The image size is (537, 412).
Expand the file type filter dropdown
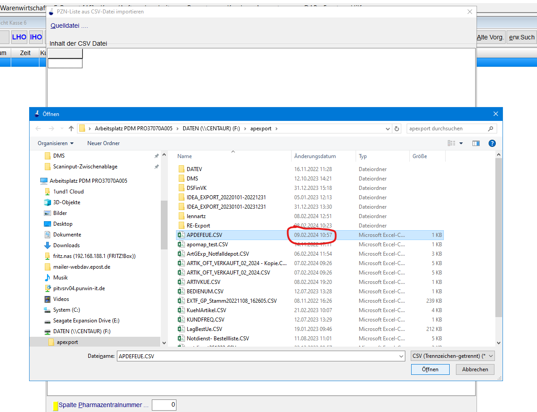[452, 356]
